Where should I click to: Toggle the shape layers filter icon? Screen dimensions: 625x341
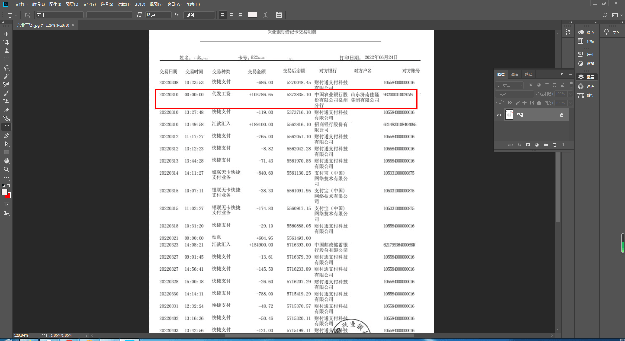555,85
